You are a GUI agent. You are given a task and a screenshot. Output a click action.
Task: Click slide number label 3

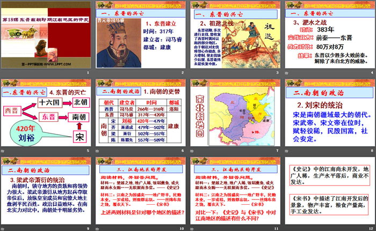278,72
